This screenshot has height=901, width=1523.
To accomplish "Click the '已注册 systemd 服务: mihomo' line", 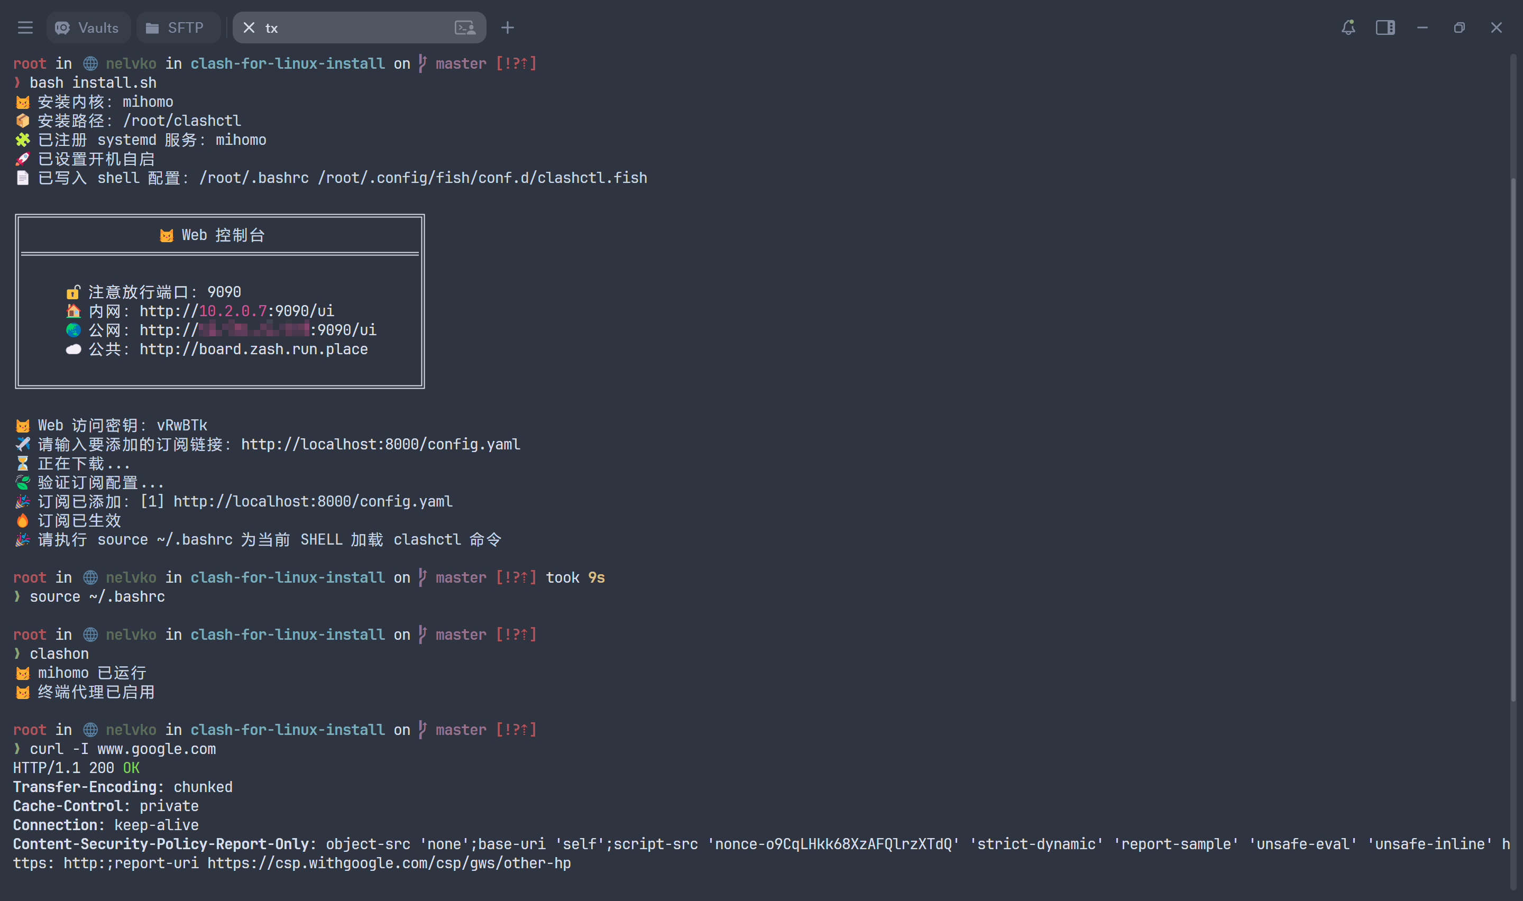I will pos(141,140).
